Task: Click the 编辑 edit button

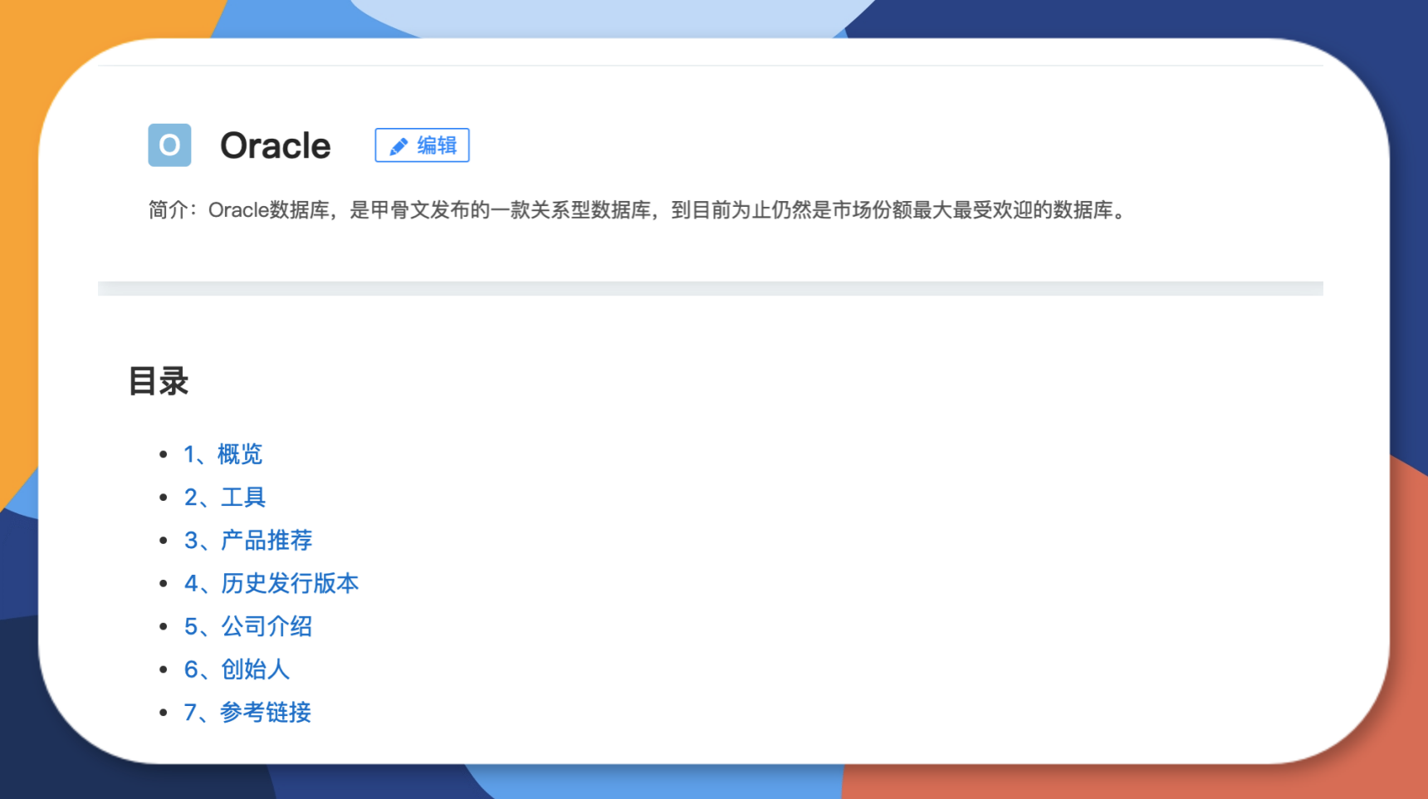Action: 422,145
